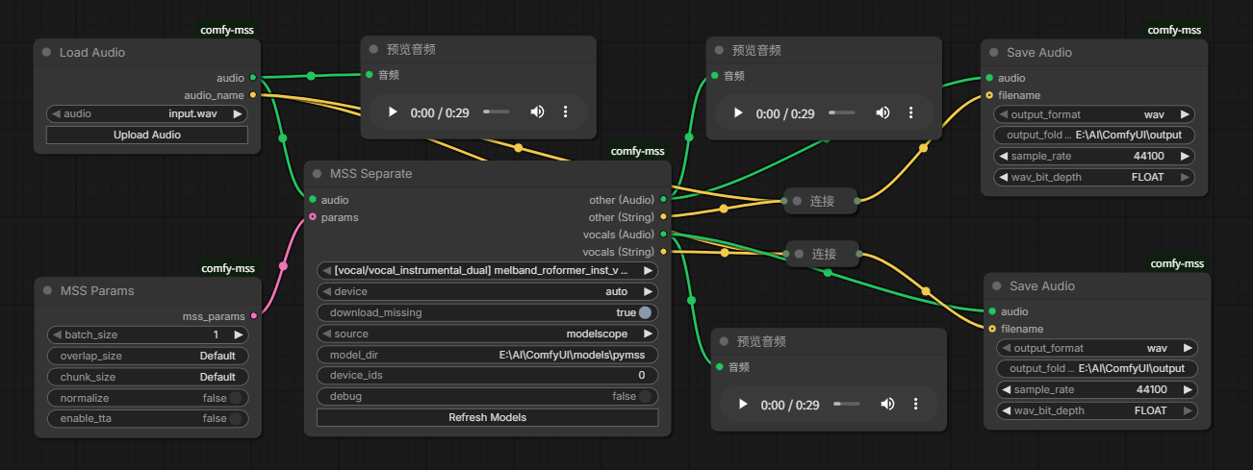Screen dimensions: 1253x470
Task: Click the MSS Separate 'params' input socket
Action: pyautogui.click(x=313, y=217)
